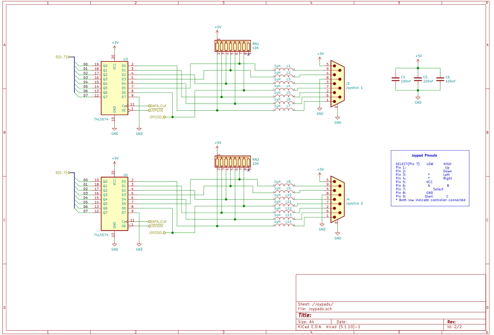
Task: Click the JOY1SEL hierarchical label
Action: point(157,117)
